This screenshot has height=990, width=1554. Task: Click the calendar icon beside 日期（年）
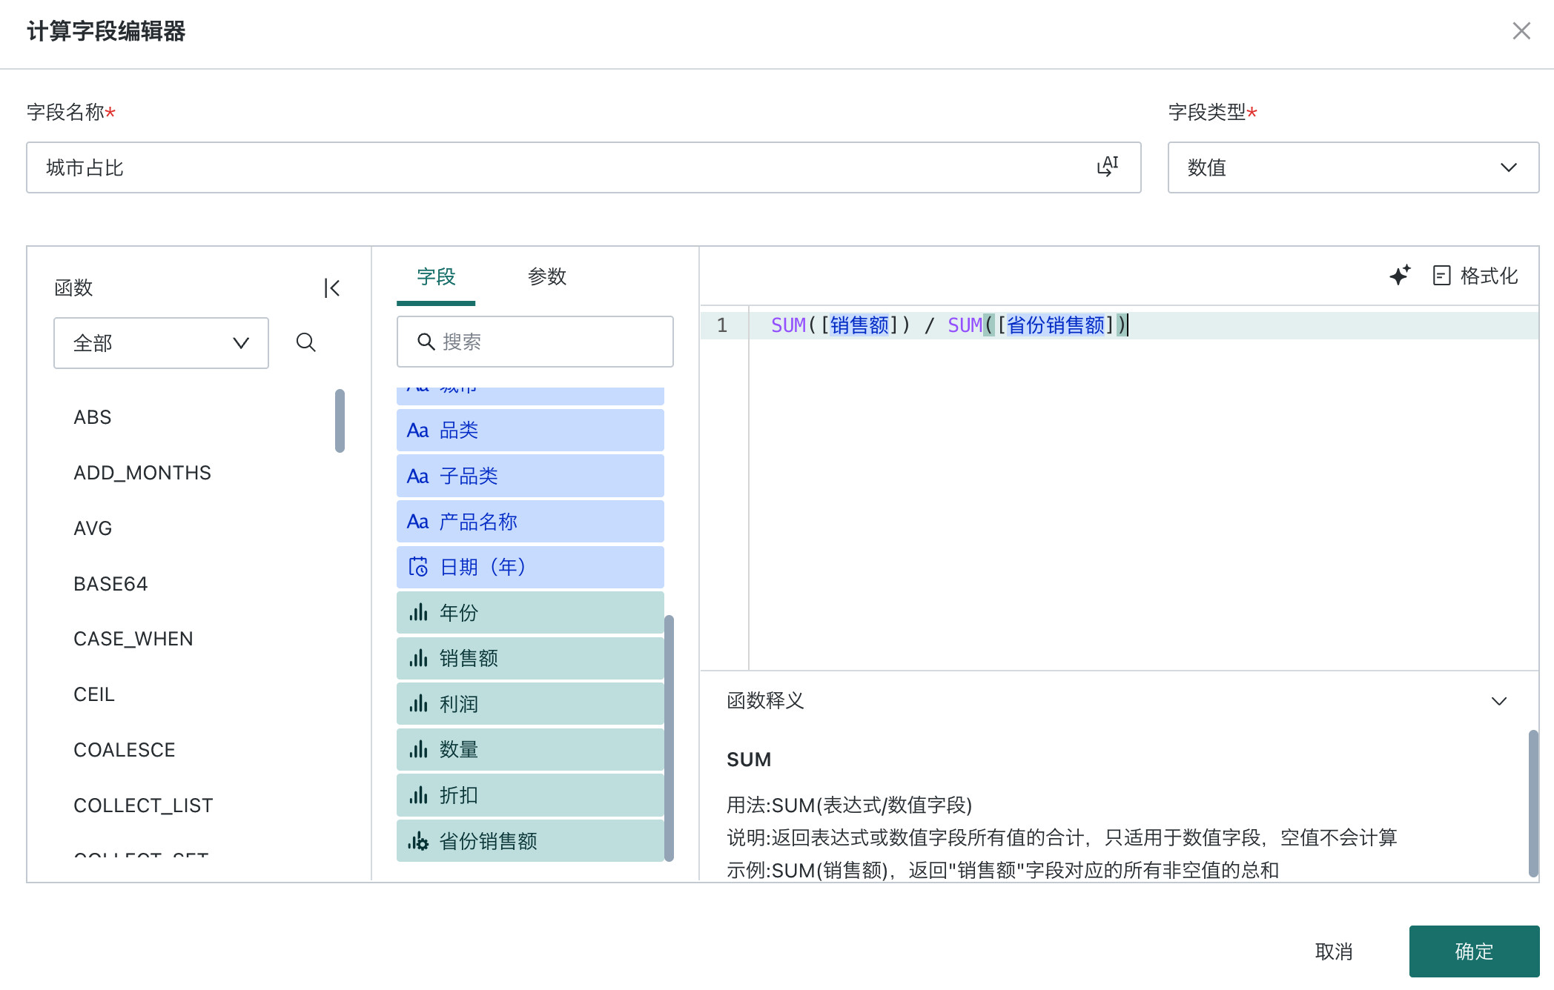tap(418, 567)
